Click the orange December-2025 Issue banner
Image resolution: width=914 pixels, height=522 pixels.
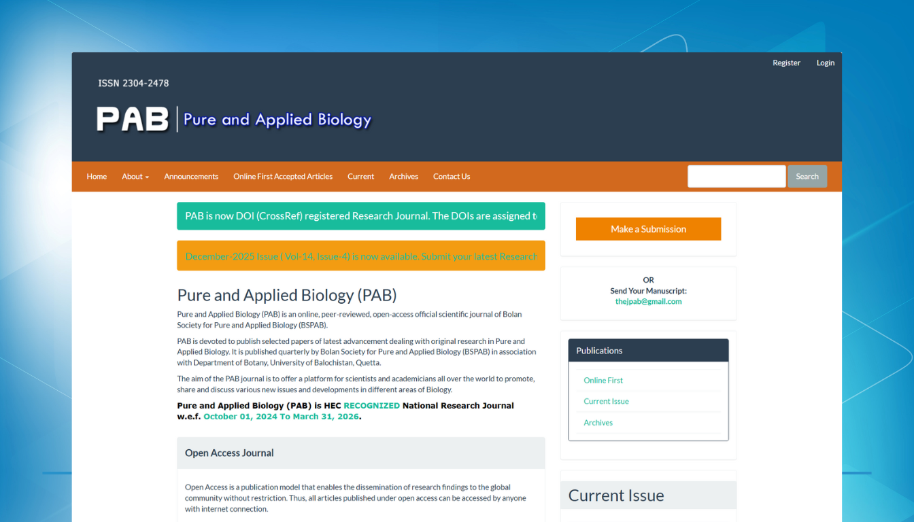pos(360,256)
